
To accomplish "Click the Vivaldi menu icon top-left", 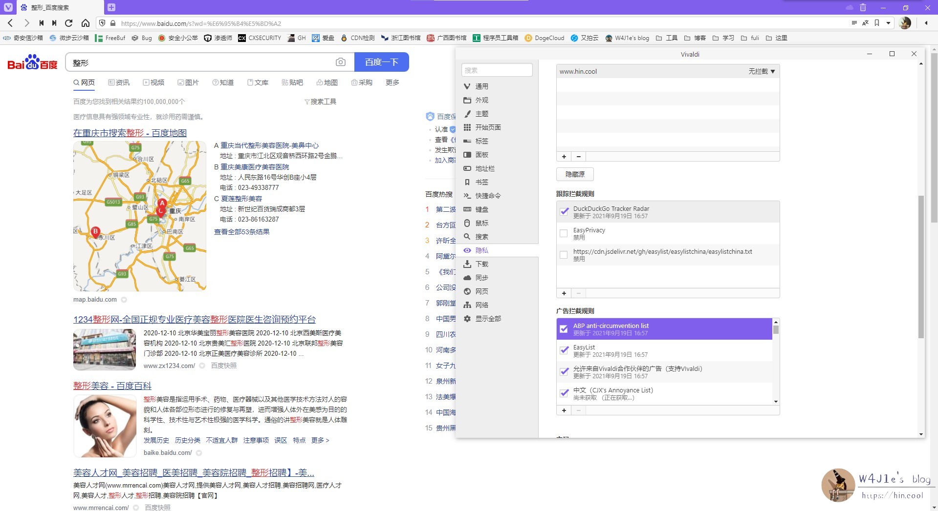I will (x=8, y=7).
